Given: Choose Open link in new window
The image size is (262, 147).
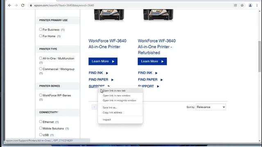Looking at the screenshot, I should coord(120,96).
